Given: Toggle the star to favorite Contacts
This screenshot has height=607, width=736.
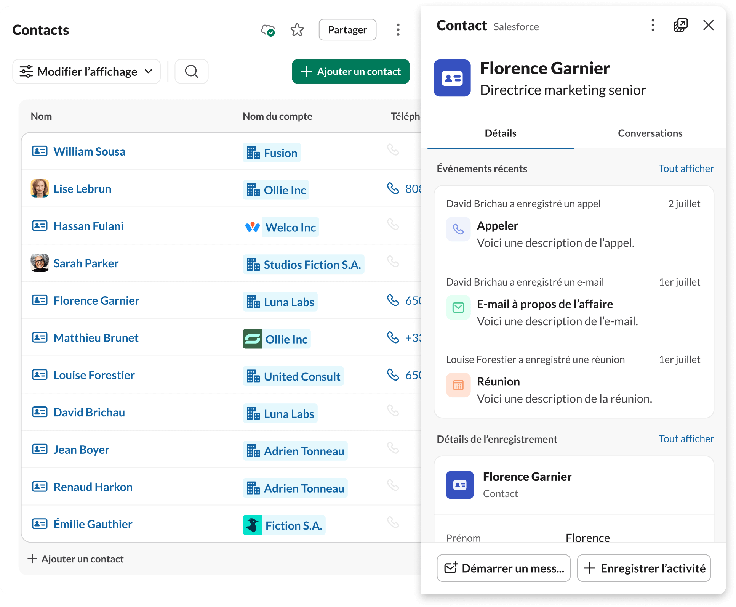Looking at the screenshot, I should pos(297,29).
